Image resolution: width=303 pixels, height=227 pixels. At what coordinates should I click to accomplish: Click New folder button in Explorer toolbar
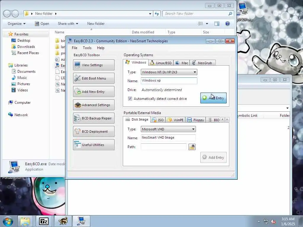click(96, 24)
